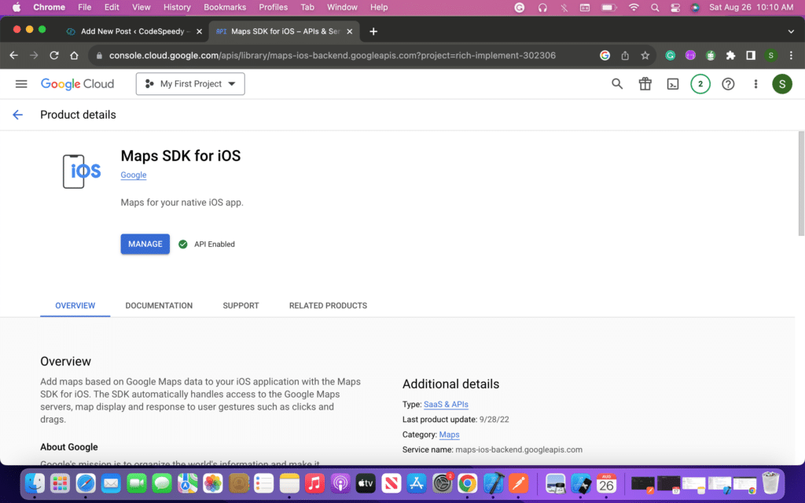Open the gift free trial icon

point(645,84)
